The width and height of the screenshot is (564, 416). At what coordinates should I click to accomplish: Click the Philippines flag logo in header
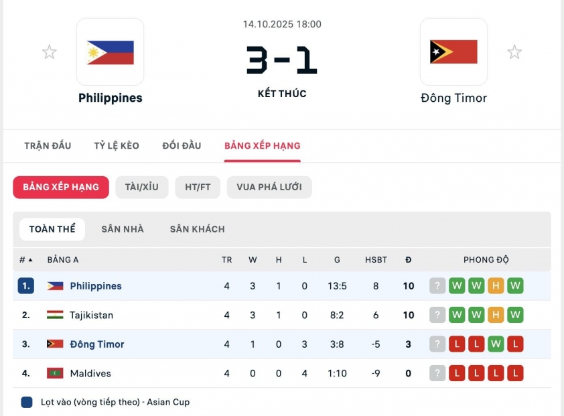pyautogui.click(x=110, y=52)
